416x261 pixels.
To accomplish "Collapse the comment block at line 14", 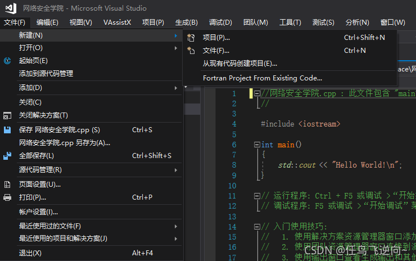I will point(257,227).
